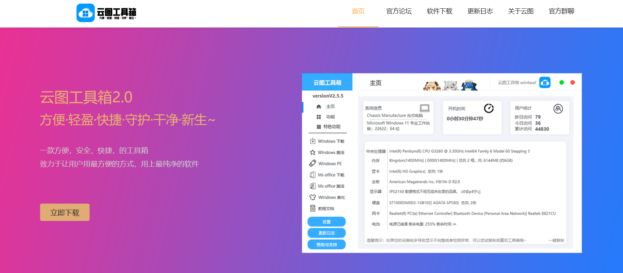
Task: Click the 云图工具箱 blue header tab
Action: (327, 82)
